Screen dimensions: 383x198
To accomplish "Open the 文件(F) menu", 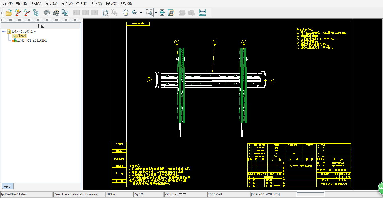I will [x=7, y=4].
